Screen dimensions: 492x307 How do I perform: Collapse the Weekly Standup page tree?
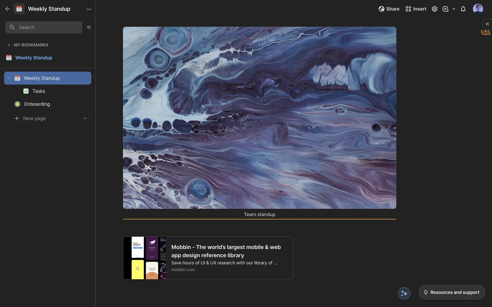(9, 78)
